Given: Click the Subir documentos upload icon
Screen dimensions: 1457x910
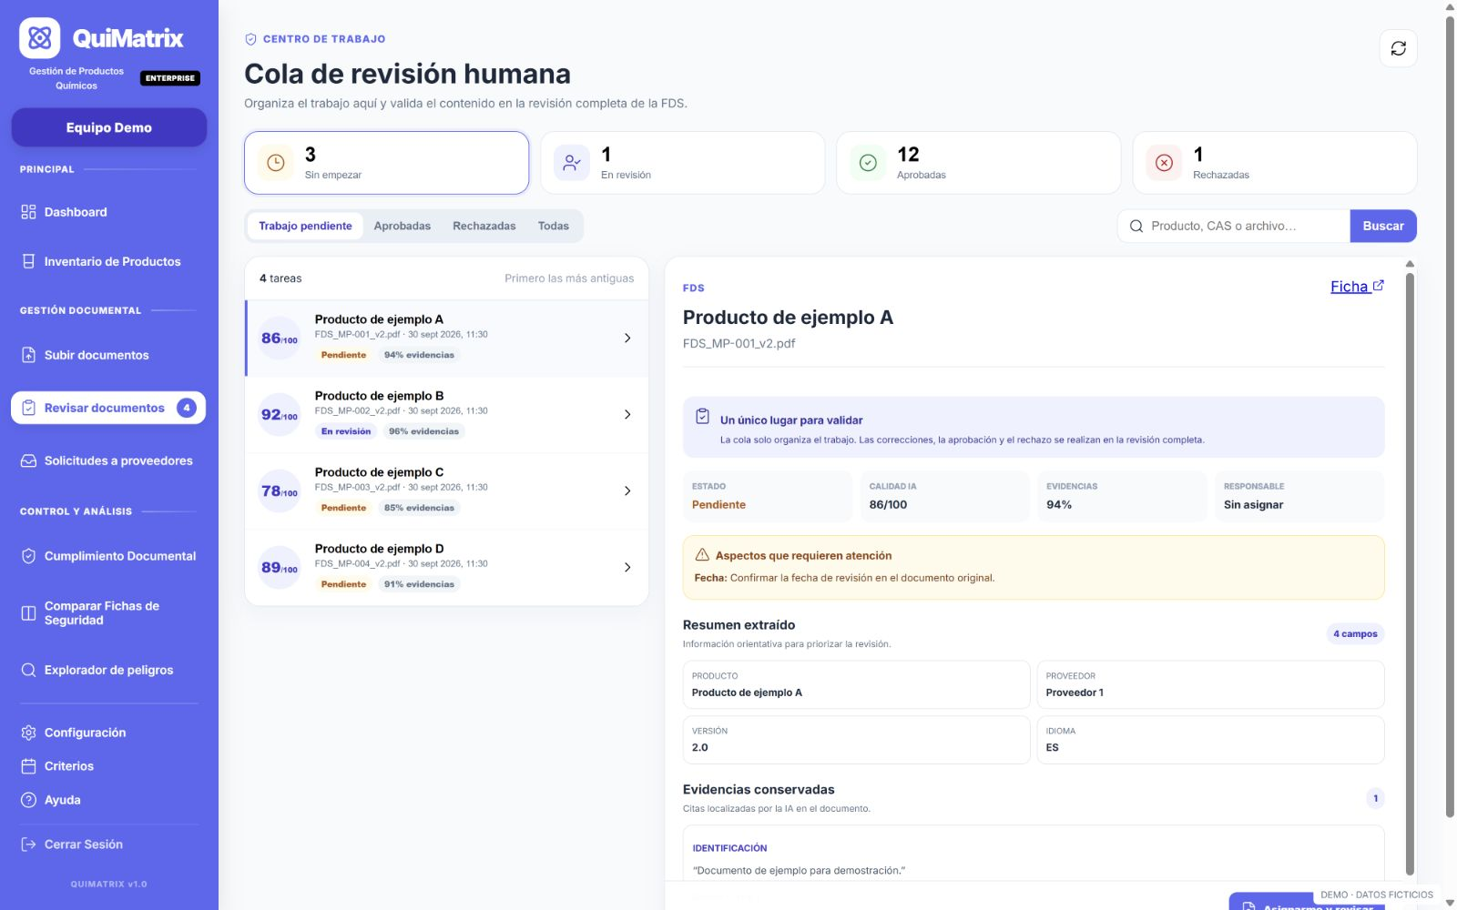Looking at the screenshot, I should (28, 355).
